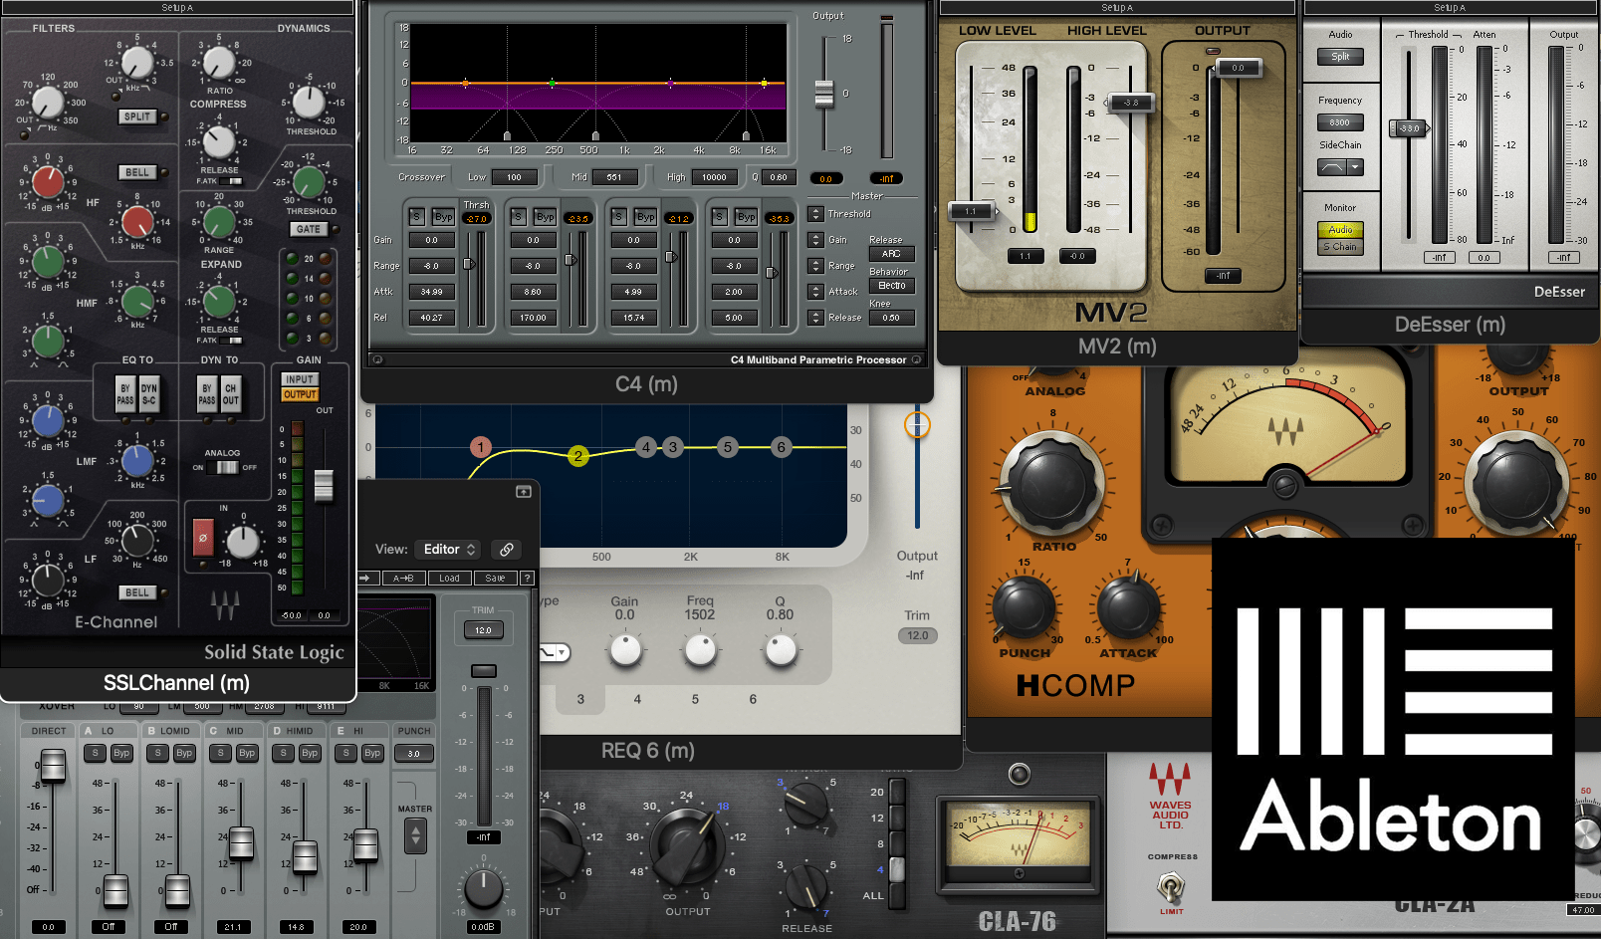Screen dimensions: 1601x939
Task: Click the CLA-2A Compress/Limit switch
Action: [x=1171, y=884]
